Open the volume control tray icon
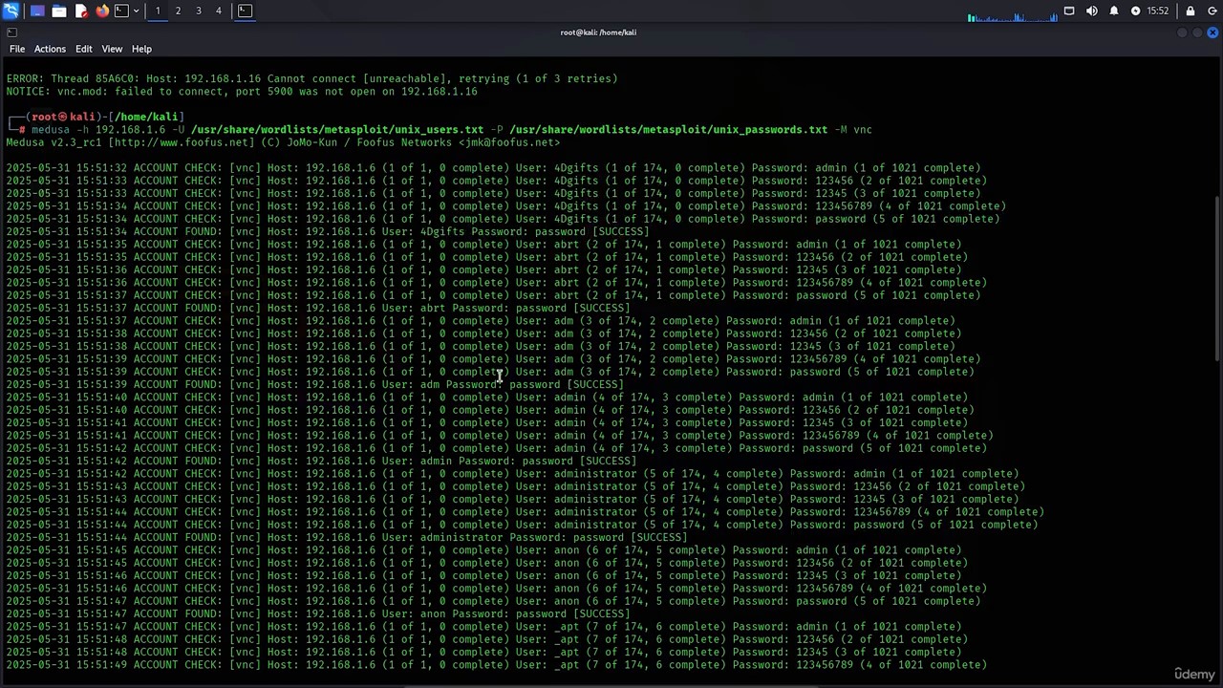 click(x=1092, y=11)
